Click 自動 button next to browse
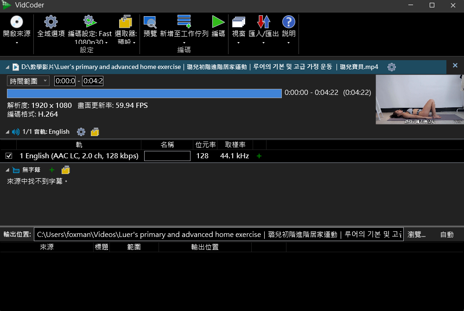The width and height of the screenshot is (464, 311). (x=447, y=235)
